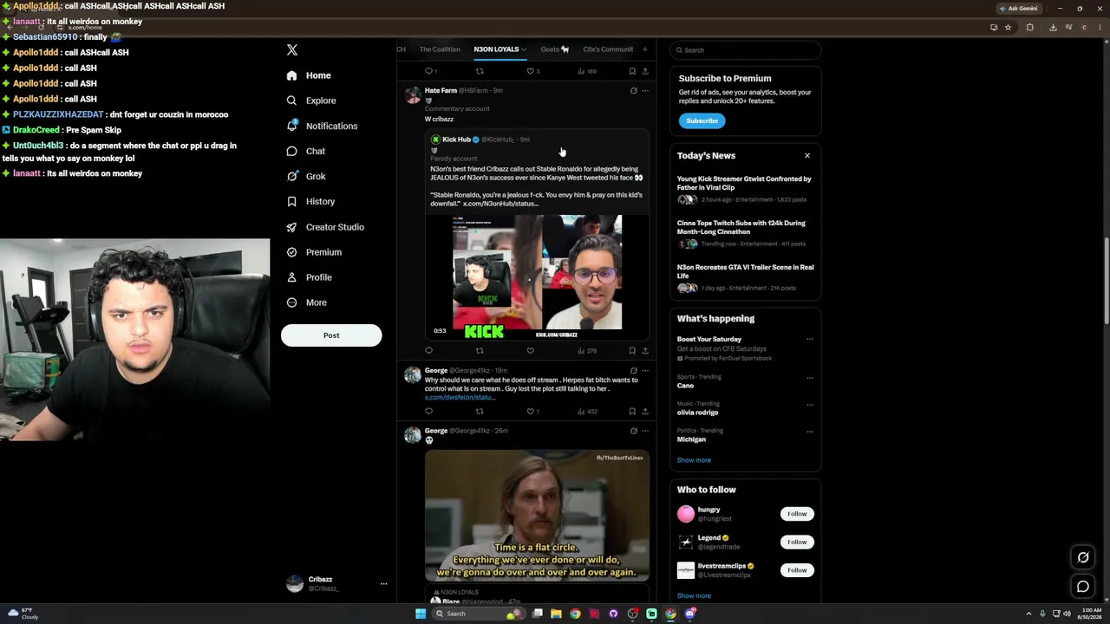Open the Cribazz account switcher menu

pos(383,584)
